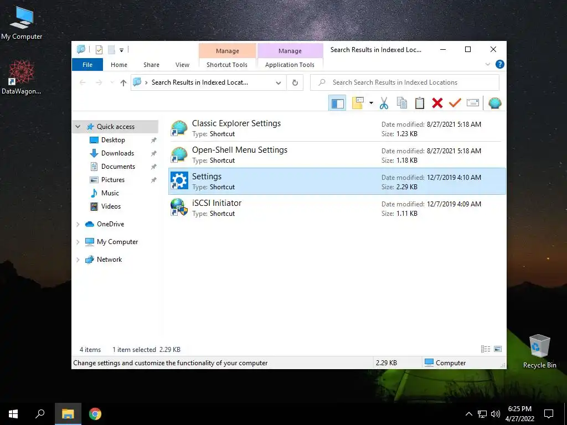The height and width of the screenshot is (425, 567).
Task: Open the recent locations dropdown arrow
Action: (112, 83)
